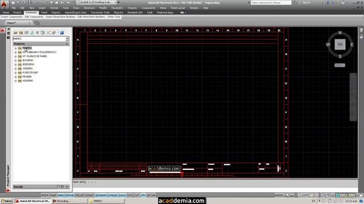The width and height of the screenshot is (364, 204).
Task: Click the New drawing icon in quick access toolbar
Action: click(x=13, y=2)
